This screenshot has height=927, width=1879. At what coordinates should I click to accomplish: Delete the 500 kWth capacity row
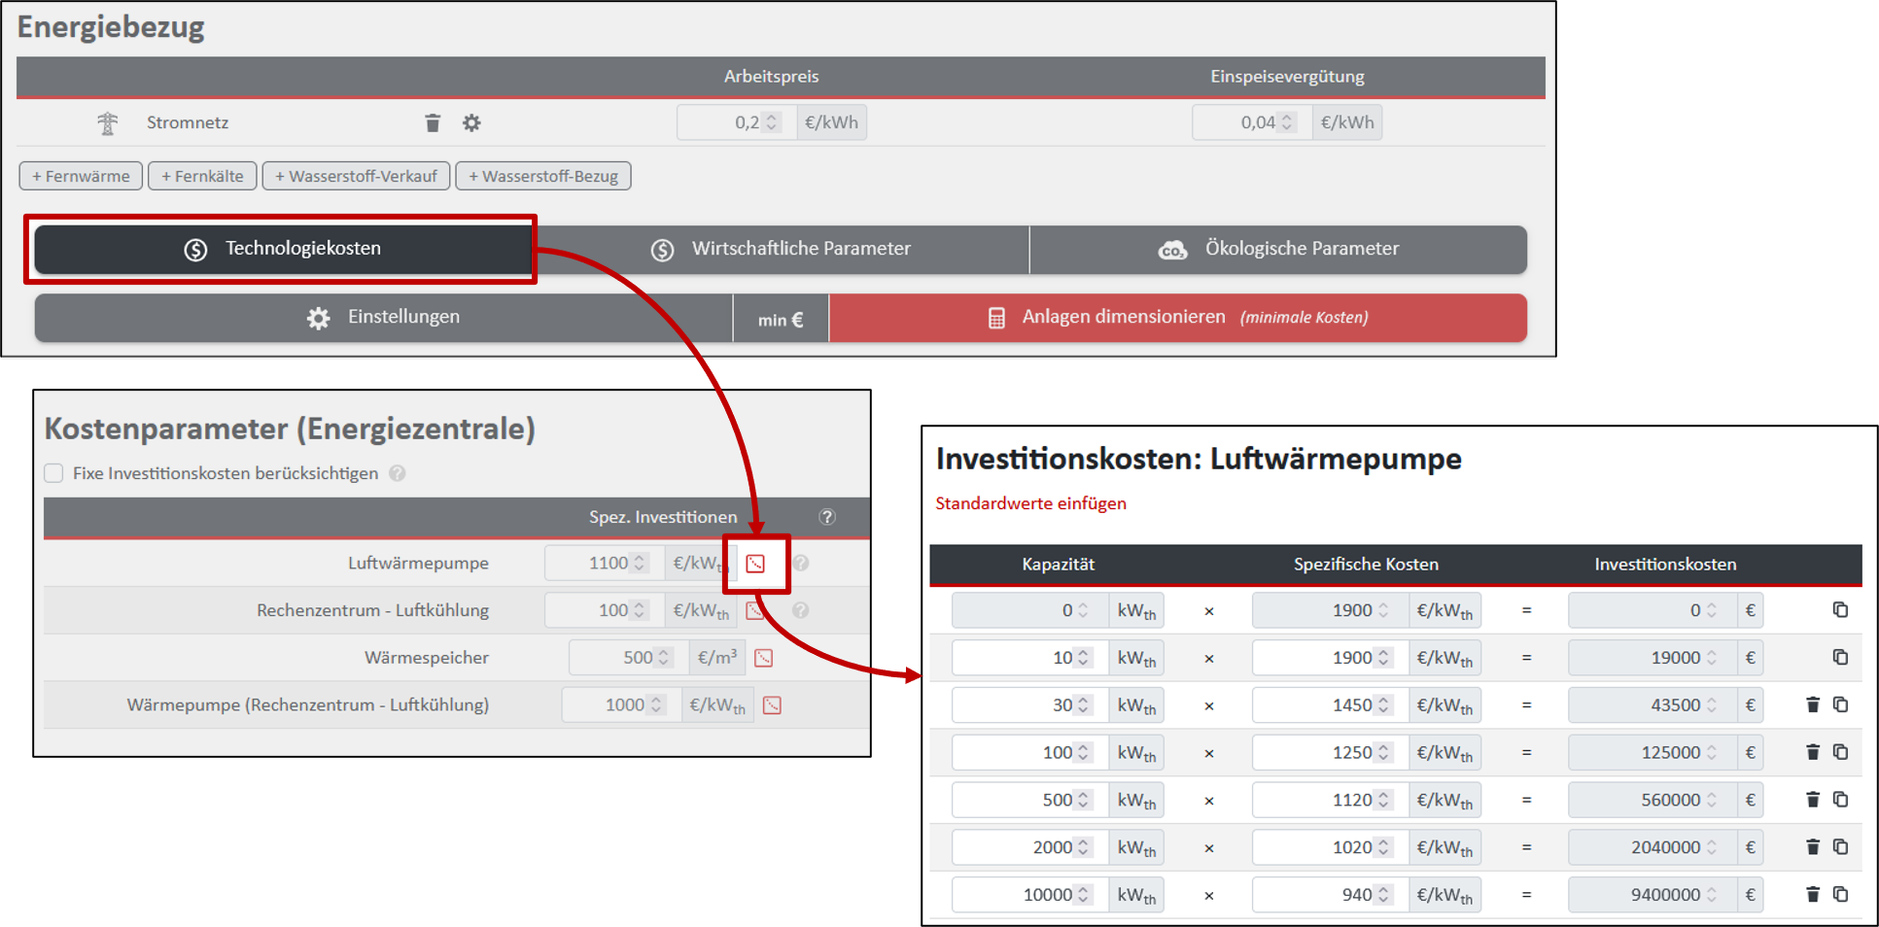pyautogui.click(x=1813, y=800)
